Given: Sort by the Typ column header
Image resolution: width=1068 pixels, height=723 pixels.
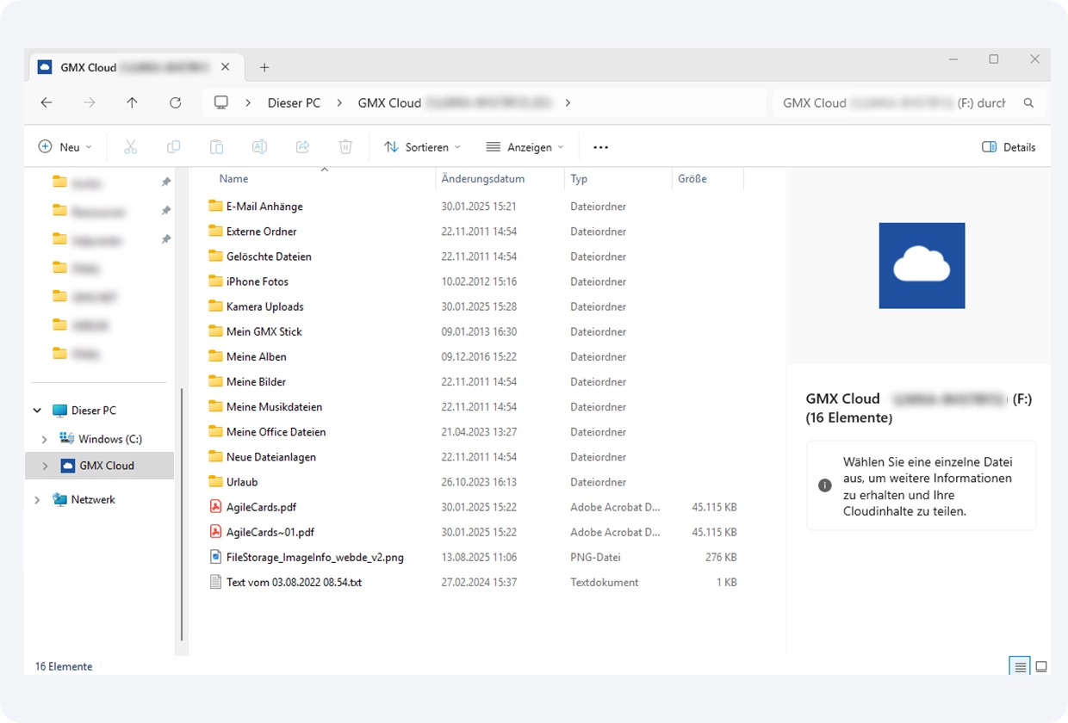Looking at the screenshot, I should [x=579, y=179].
